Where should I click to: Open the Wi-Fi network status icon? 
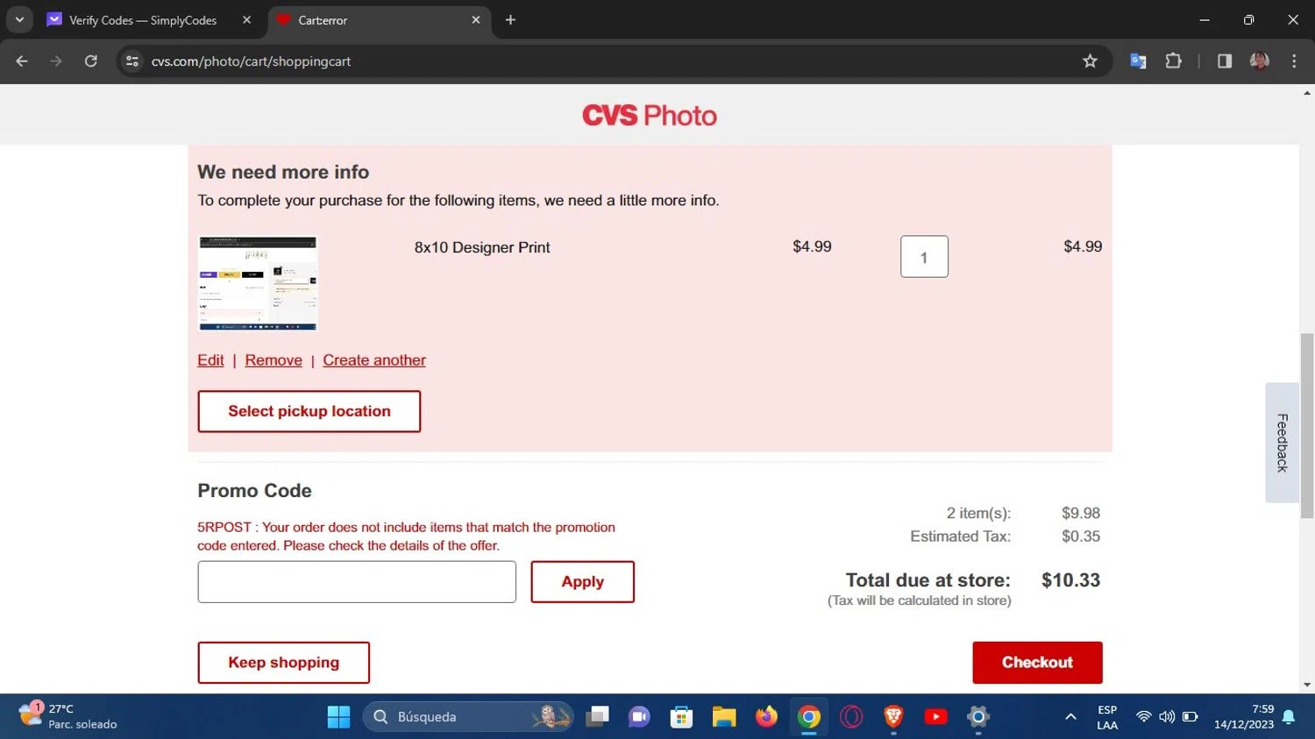click(x=1143, y=717)
